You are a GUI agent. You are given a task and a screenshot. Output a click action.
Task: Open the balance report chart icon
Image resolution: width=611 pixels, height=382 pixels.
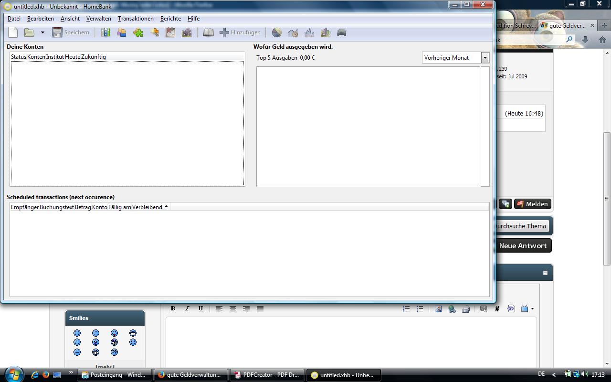309,32
